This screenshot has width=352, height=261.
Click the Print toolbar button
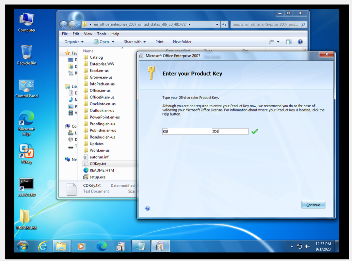tap(159, 42)
